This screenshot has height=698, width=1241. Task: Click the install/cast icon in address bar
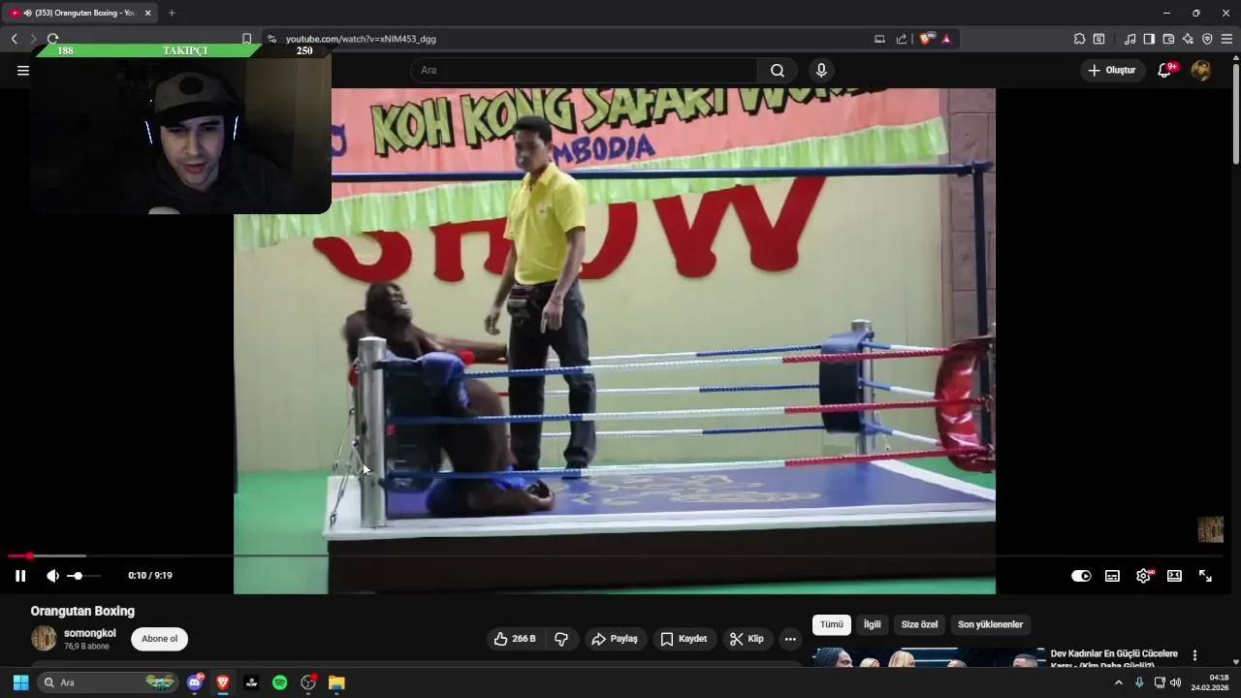[879, 39]
